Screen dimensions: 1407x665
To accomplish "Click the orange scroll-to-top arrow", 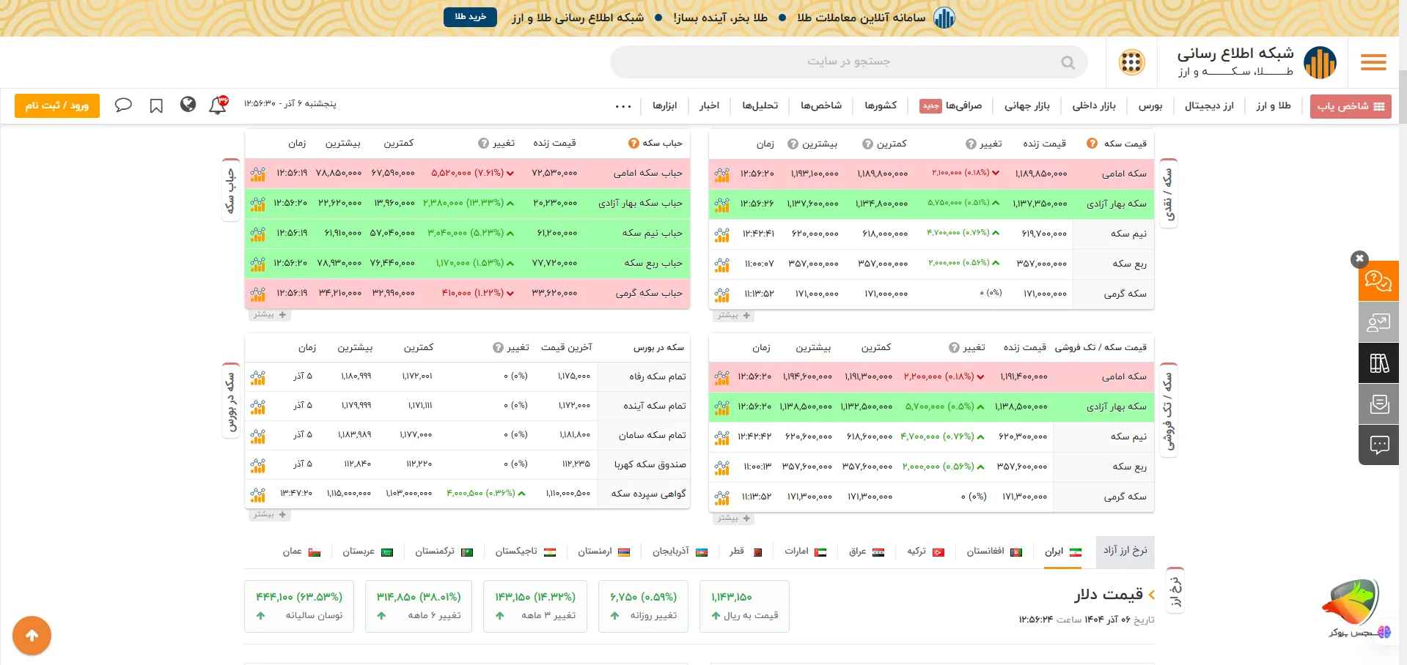I will click(x=32, y=635).
